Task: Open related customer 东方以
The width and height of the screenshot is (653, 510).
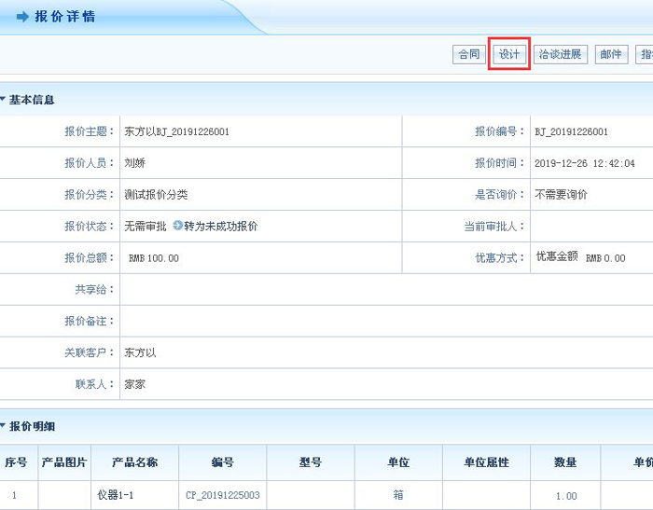Action: point(140,353)
